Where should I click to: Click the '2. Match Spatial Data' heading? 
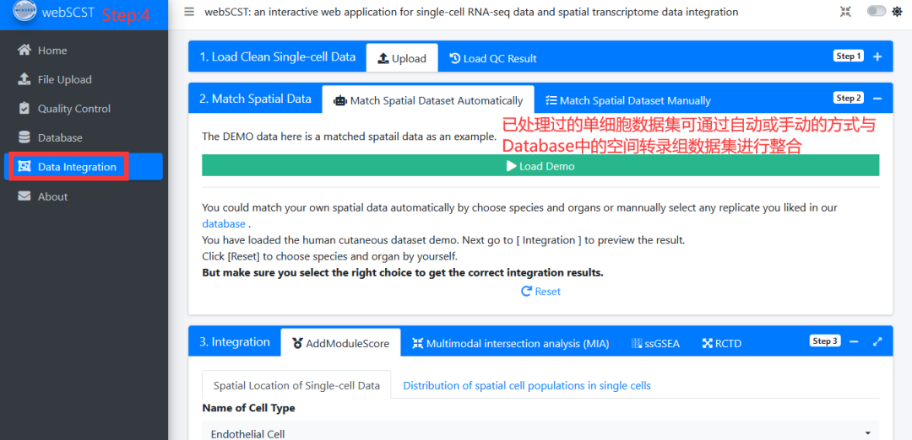coord(255,99)
